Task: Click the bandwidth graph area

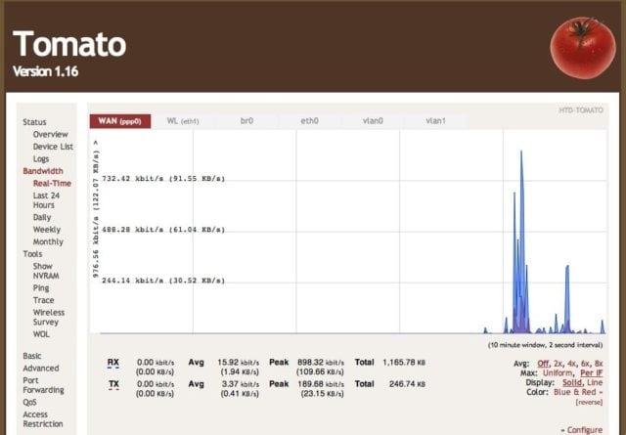Action: pos(348,232)
